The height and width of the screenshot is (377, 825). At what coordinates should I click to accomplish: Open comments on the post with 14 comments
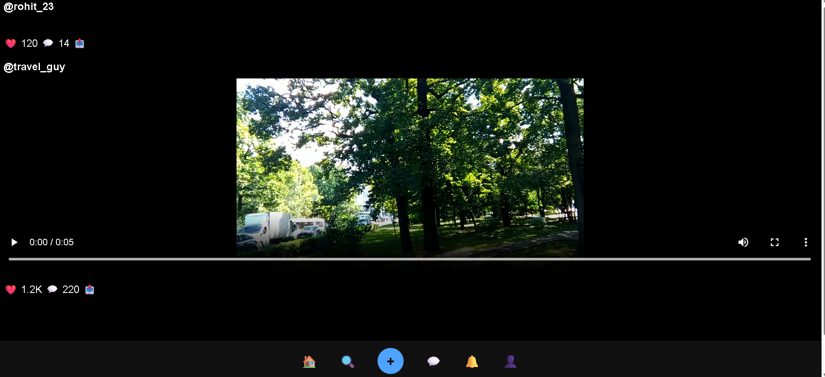48,43
